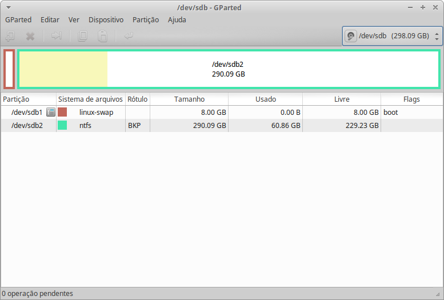Click the Undo last operation icon
Viewport: 444px width, 300px height.
pos(129,35)
